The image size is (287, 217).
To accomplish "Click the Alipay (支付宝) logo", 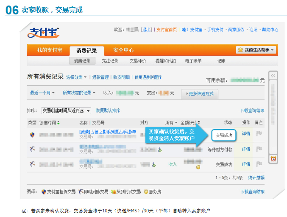I will pos(44,33).
